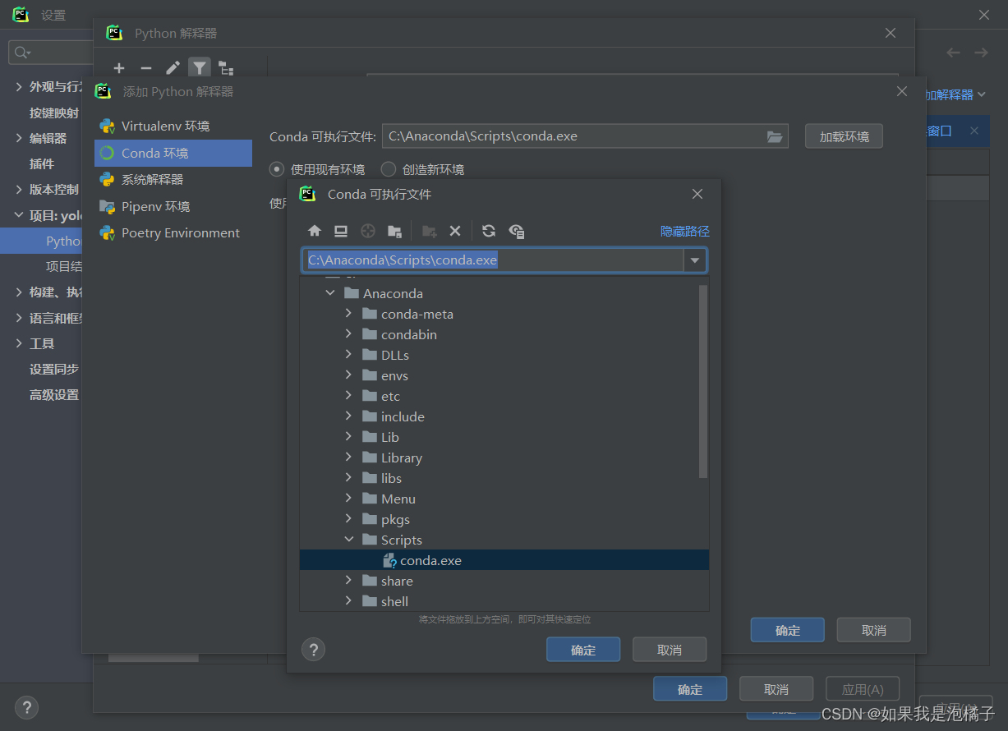Select Conda environment type
This screenshot has height=731, width=1008.
pos(173,153)
